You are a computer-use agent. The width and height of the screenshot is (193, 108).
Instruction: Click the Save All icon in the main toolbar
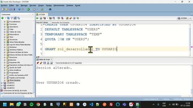(14, 9)
